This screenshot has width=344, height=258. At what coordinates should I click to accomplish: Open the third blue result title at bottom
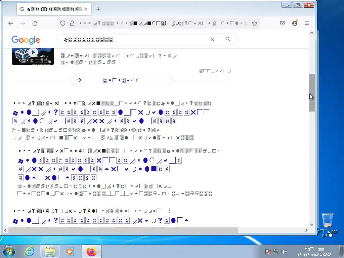[x=101, y=220]
